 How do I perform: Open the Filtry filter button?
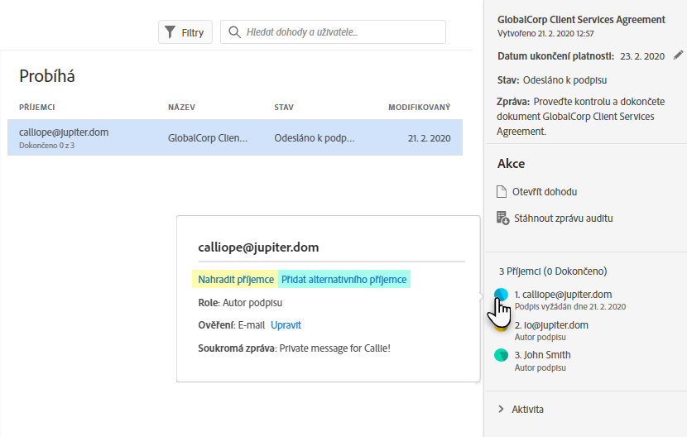coord(185,32)
